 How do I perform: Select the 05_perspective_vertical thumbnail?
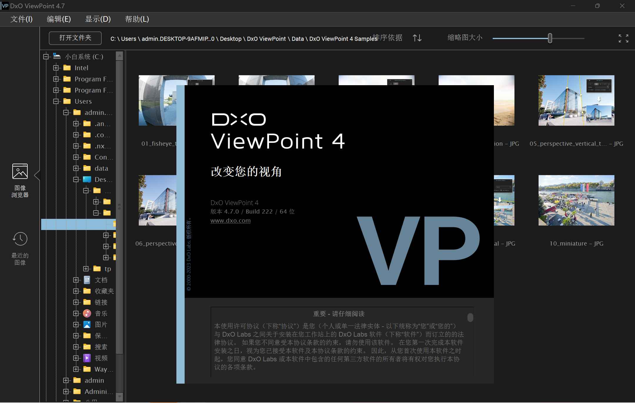tap(576, 100)
